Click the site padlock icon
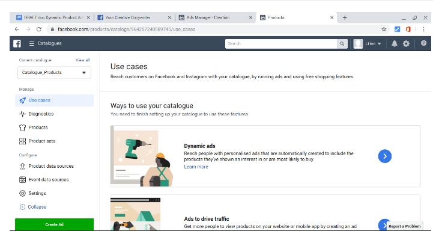The width and height of the screenshot is (433, 231). point(52,29)
